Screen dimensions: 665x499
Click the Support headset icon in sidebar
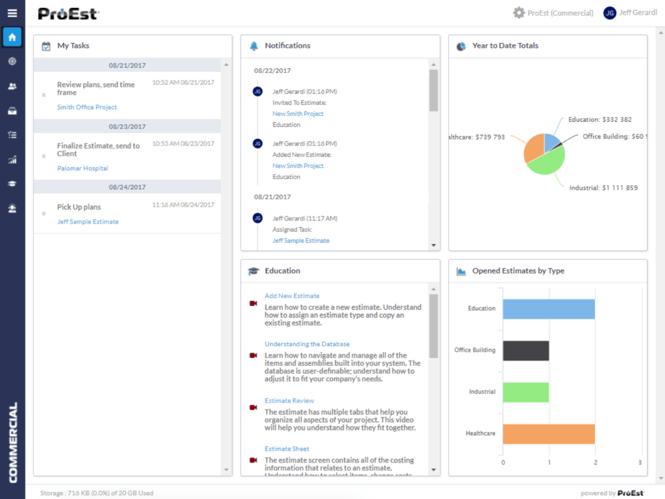click(x=12, y=208)
